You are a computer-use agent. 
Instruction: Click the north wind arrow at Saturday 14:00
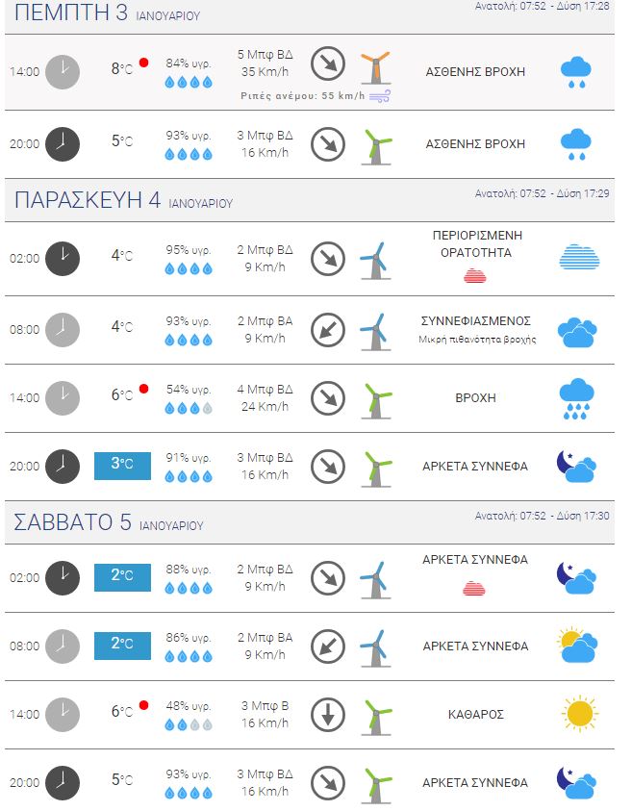tap(328, 714)
